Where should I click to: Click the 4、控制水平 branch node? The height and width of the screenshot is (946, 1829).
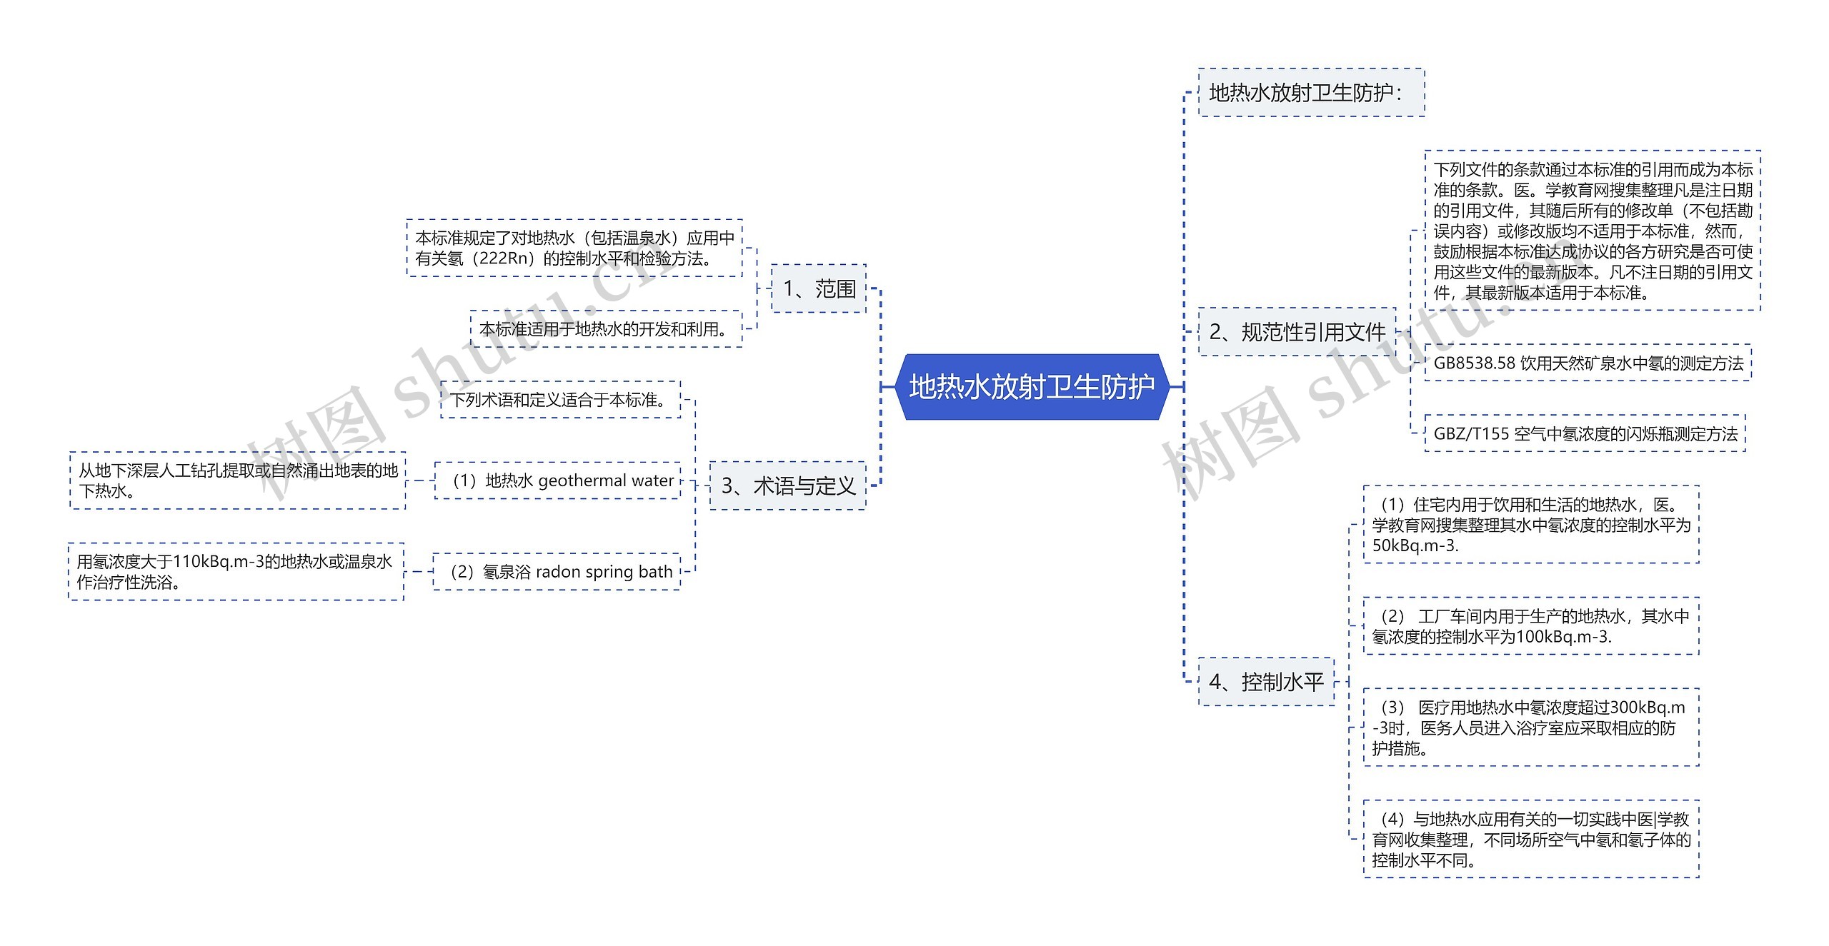[x=1266, y=682]
